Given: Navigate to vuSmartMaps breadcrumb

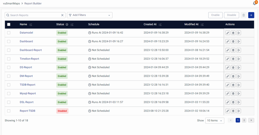Looking at the screenshot, I should [x=11, y=4].
